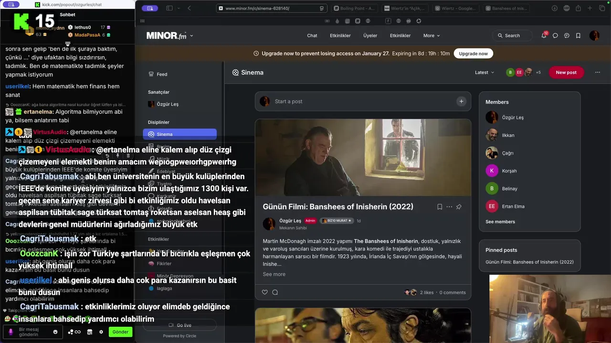Open Latest sort dropdown
Screen dimensions: 611x343
(485, 72)
